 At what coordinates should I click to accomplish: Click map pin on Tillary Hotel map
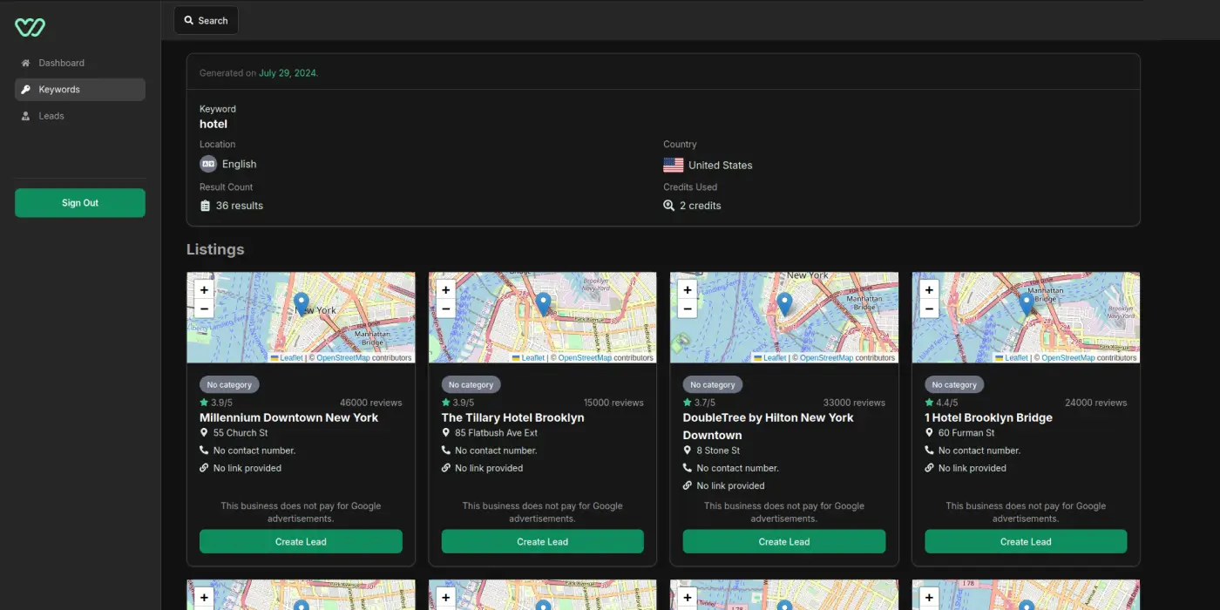point(543,303)
